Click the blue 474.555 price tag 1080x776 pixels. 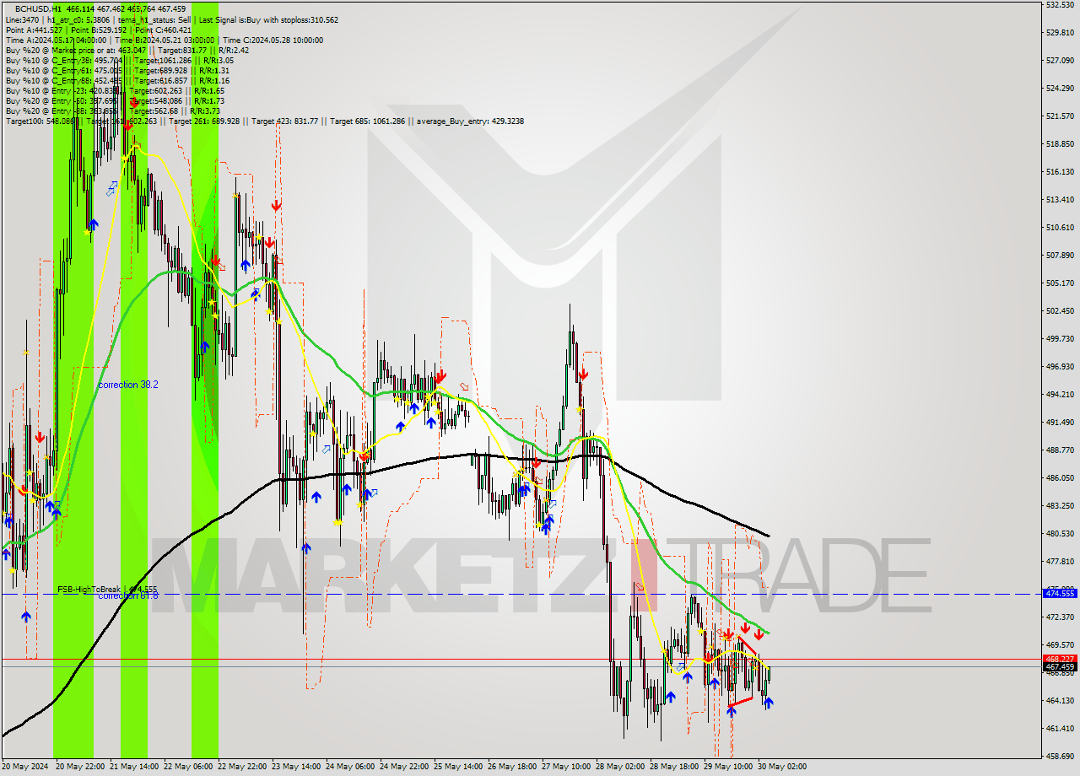pos(1060,594)
